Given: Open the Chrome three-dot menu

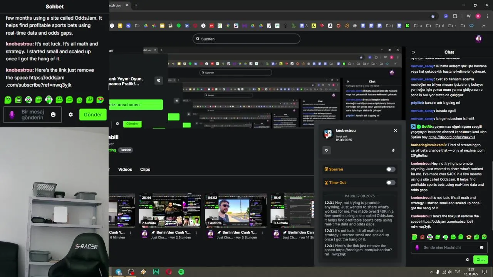Looking at the screenshot, I should tap(487, 16).
